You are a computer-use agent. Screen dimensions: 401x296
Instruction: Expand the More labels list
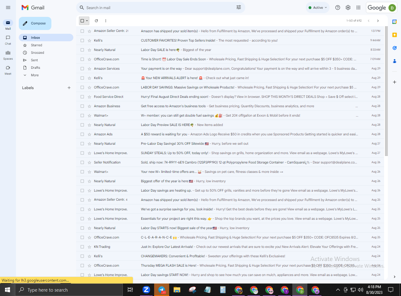[34, 75]
